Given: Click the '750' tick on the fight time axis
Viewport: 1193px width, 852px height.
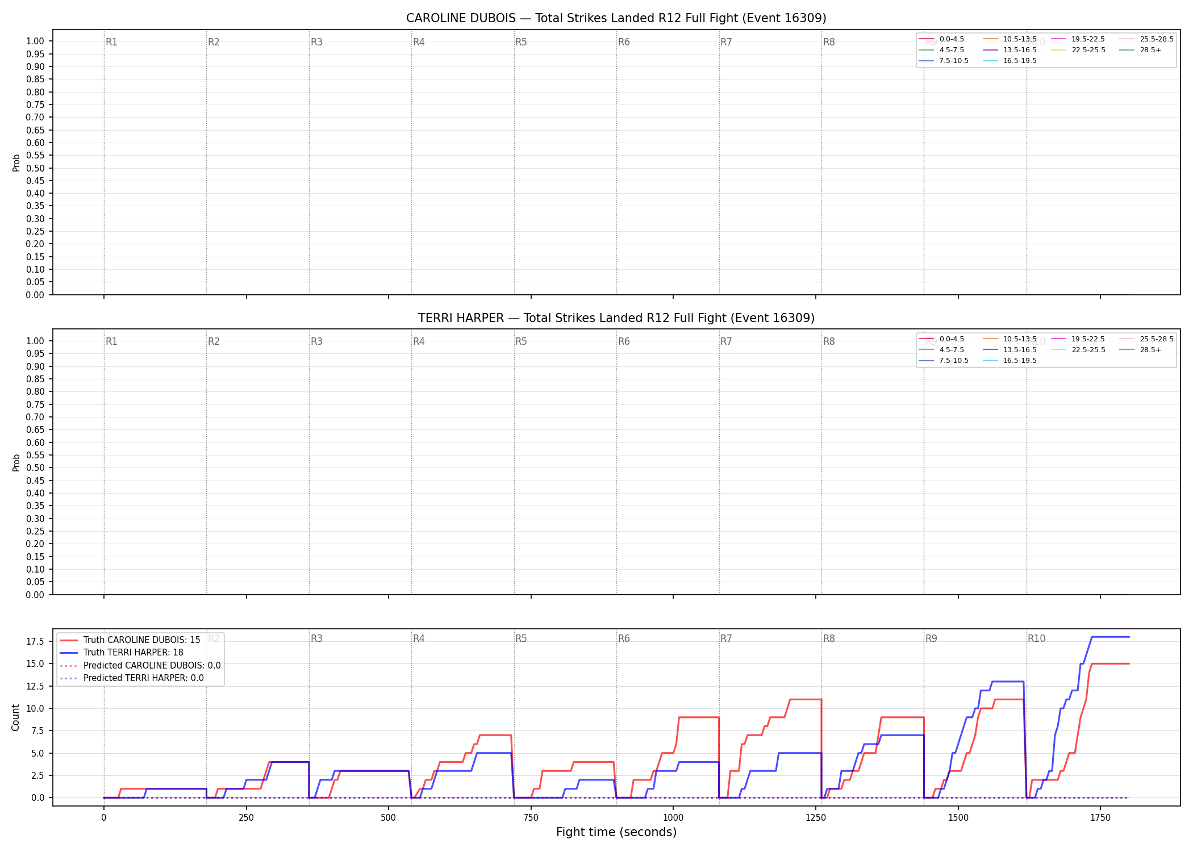Looking at the screenshot, I should coord(531,818).
